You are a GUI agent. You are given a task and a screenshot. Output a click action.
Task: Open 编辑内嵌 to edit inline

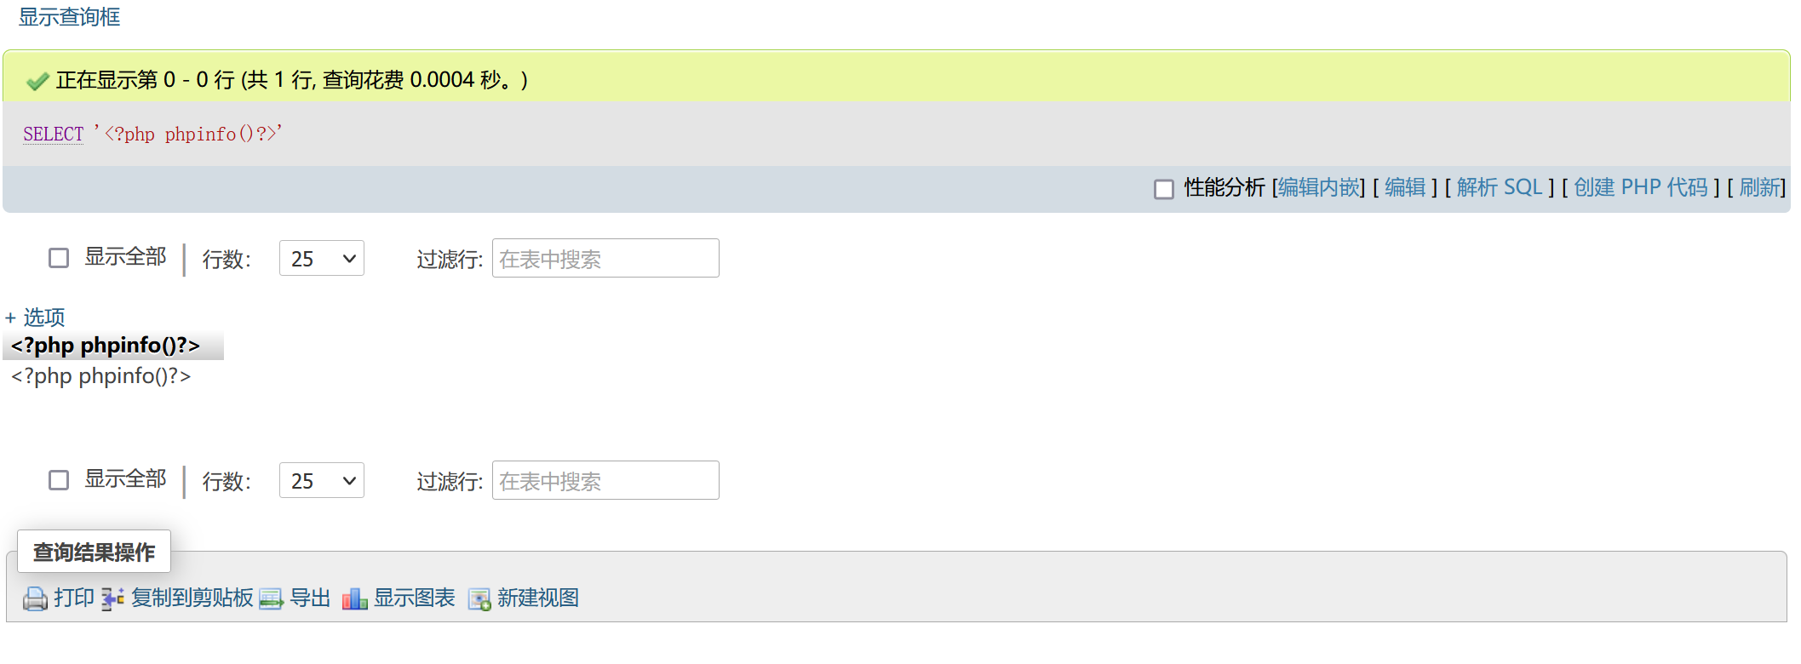point(1317,186)
